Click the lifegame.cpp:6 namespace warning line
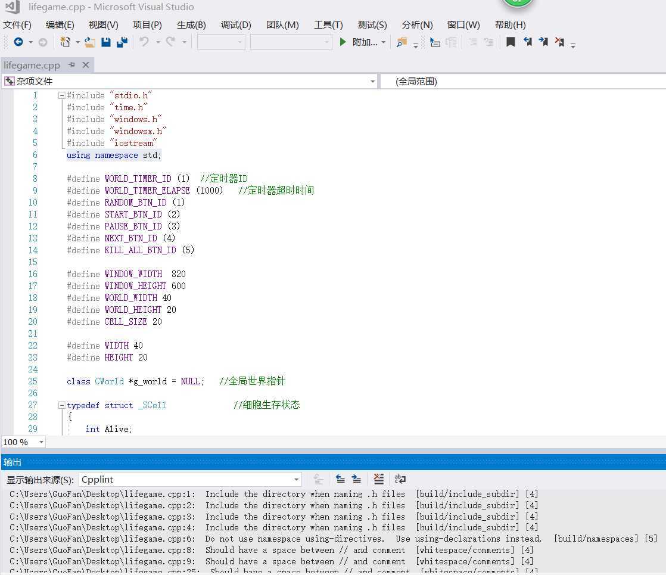 click(x=334, y=539)
